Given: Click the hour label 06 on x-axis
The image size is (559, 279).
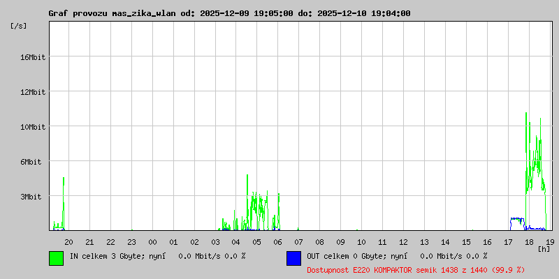Looking at the screenshot, I should click(277, 242).
